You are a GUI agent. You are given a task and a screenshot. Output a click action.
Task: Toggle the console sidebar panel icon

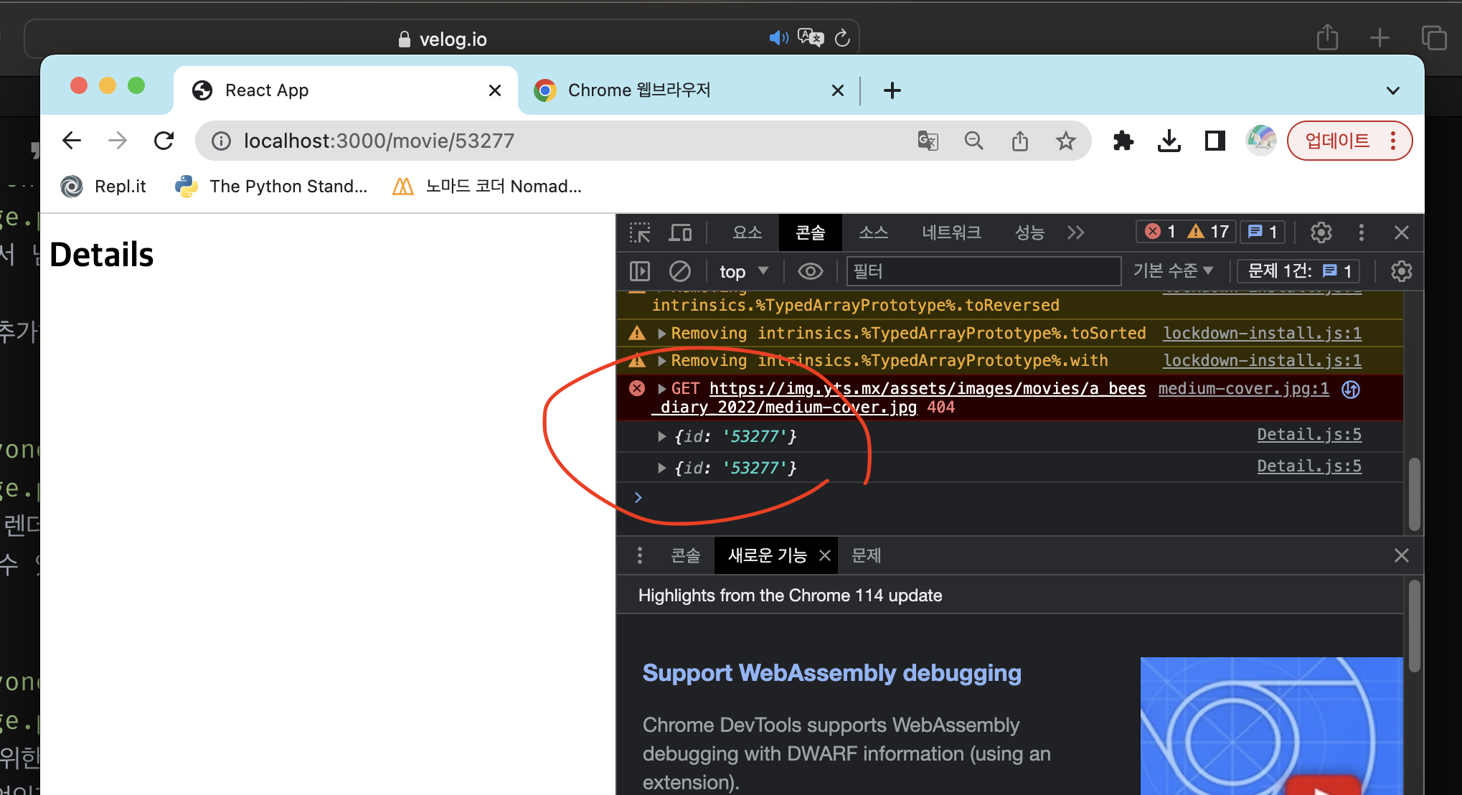(x=639, y=271)
